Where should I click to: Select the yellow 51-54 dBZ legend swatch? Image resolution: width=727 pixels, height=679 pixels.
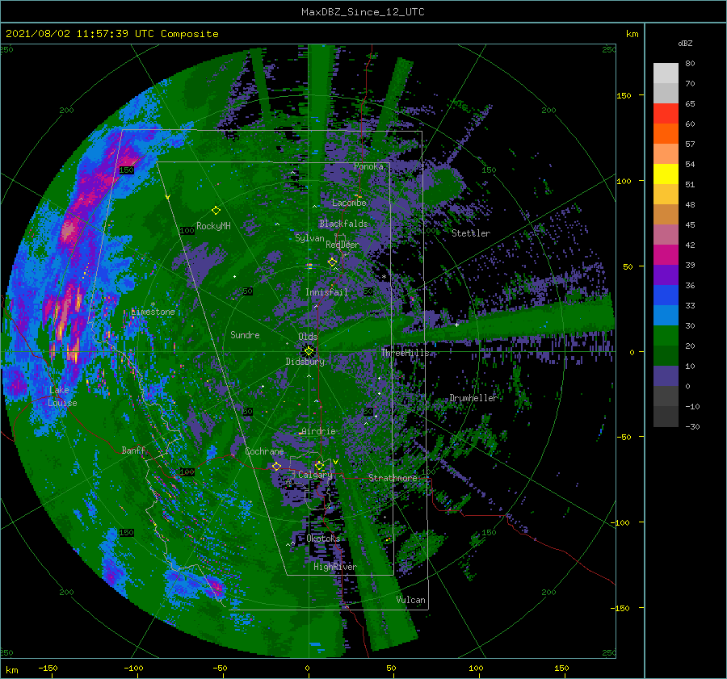coord(666,174)
